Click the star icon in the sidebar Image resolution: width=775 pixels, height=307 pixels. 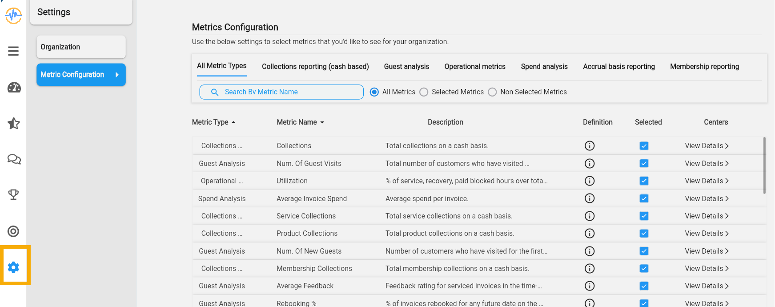[14, 123]
